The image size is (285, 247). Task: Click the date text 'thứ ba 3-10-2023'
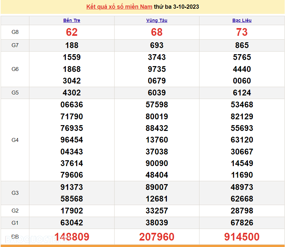coord(177,6)
